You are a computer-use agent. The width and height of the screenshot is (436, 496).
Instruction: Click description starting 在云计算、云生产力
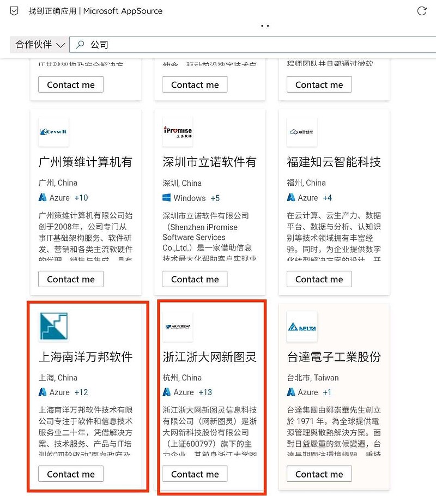pyautogui.click(x=334, y=236)
